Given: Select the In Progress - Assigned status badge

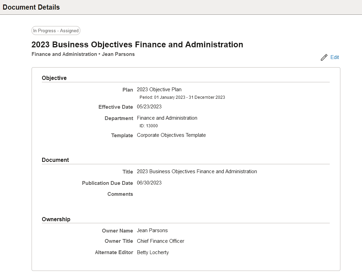Looking at the screenshot, I should [x=56, y=31].
